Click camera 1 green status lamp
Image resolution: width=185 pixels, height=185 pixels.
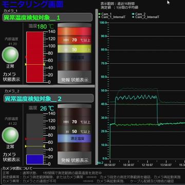pos(10,55)
